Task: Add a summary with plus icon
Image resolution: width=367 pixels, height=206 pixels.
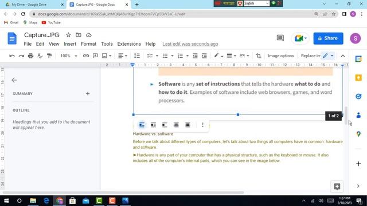Action: coord(88,94)
